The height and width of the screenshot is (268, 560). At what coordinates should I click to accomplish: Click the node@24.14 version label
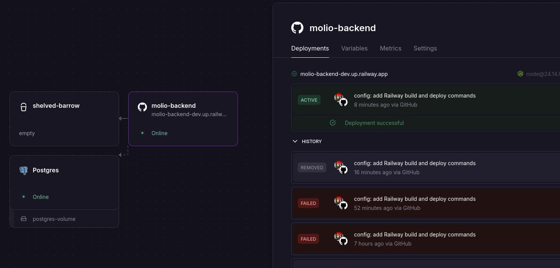543,74
